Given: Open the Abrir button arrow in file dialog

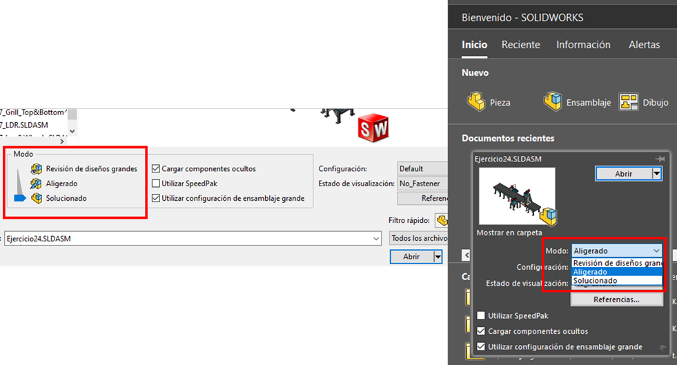Looking at the screenshot, I should [438, 257].
